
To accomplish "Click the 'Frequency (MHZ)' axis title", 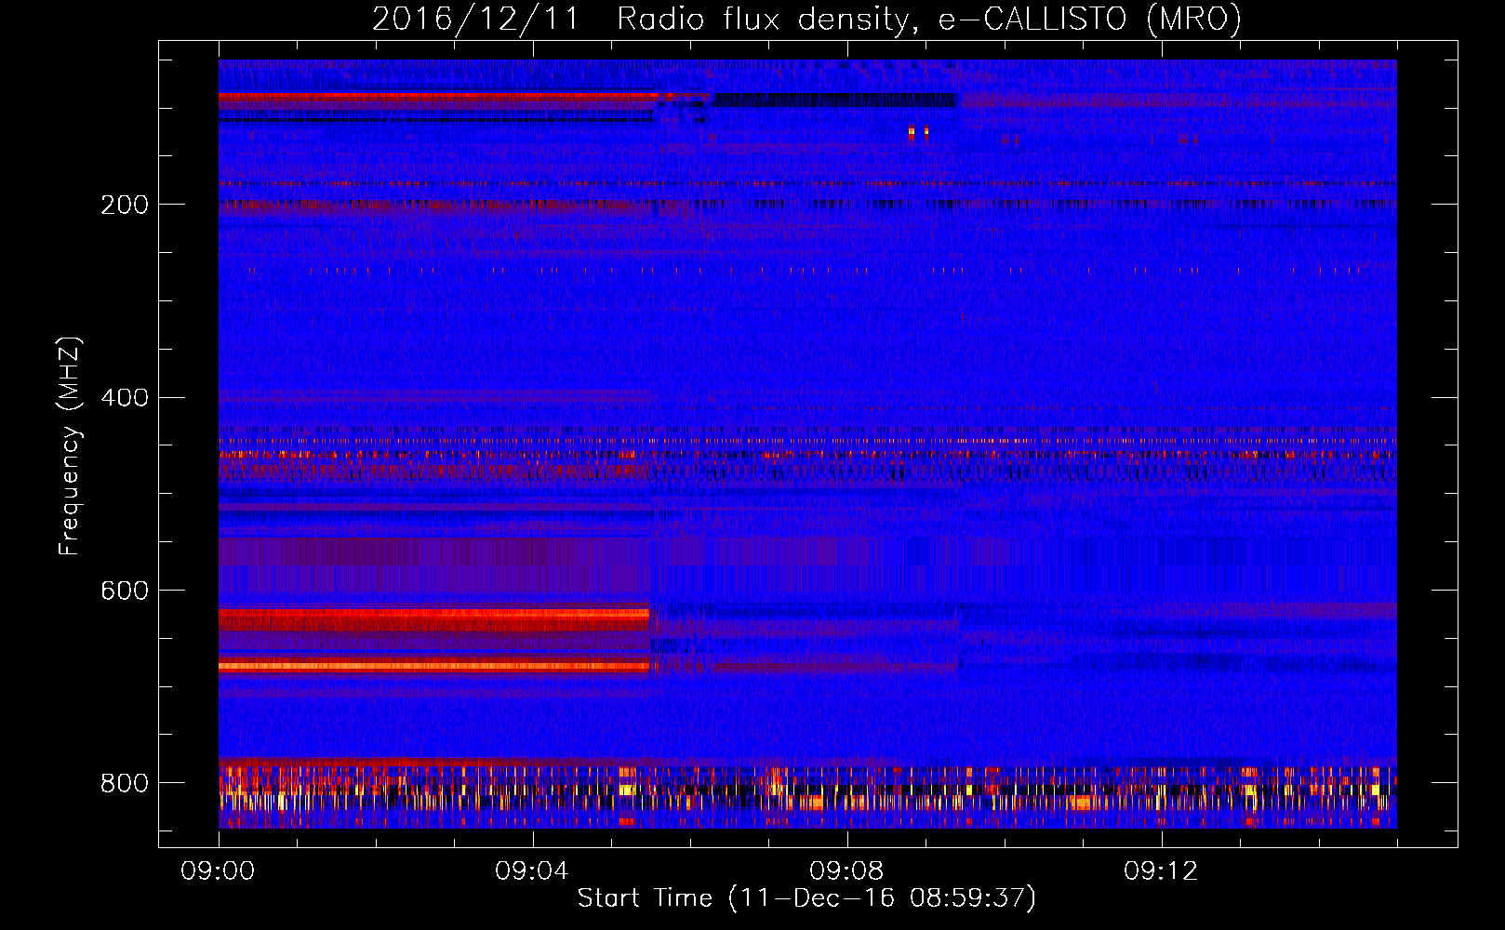I will click(x=70, y=445).
